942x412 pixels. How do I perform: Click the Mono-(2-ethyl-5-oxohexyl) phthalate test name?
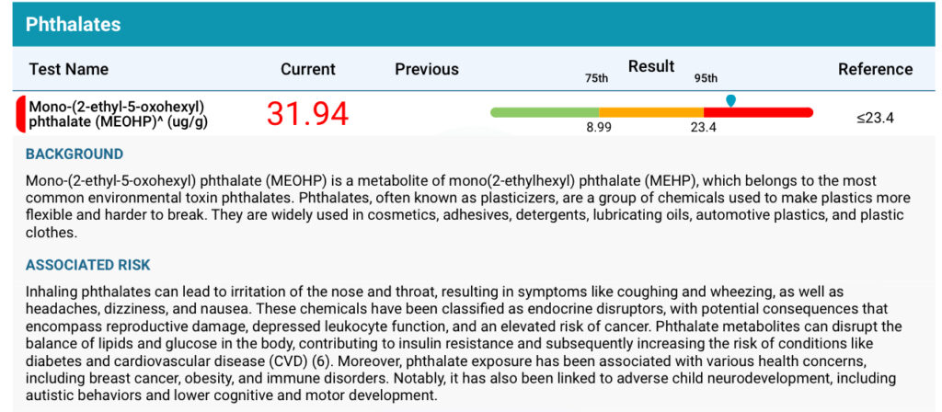(119, 114)
